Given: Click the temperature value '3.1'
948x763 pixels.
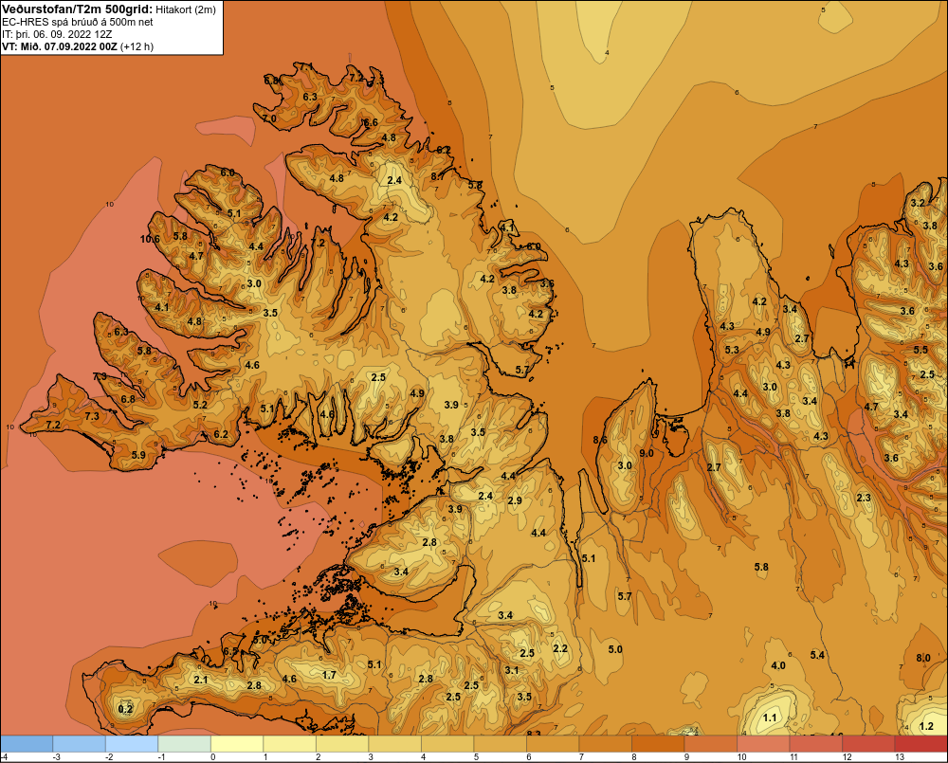Looking at the screenshot, I should 512,670.
